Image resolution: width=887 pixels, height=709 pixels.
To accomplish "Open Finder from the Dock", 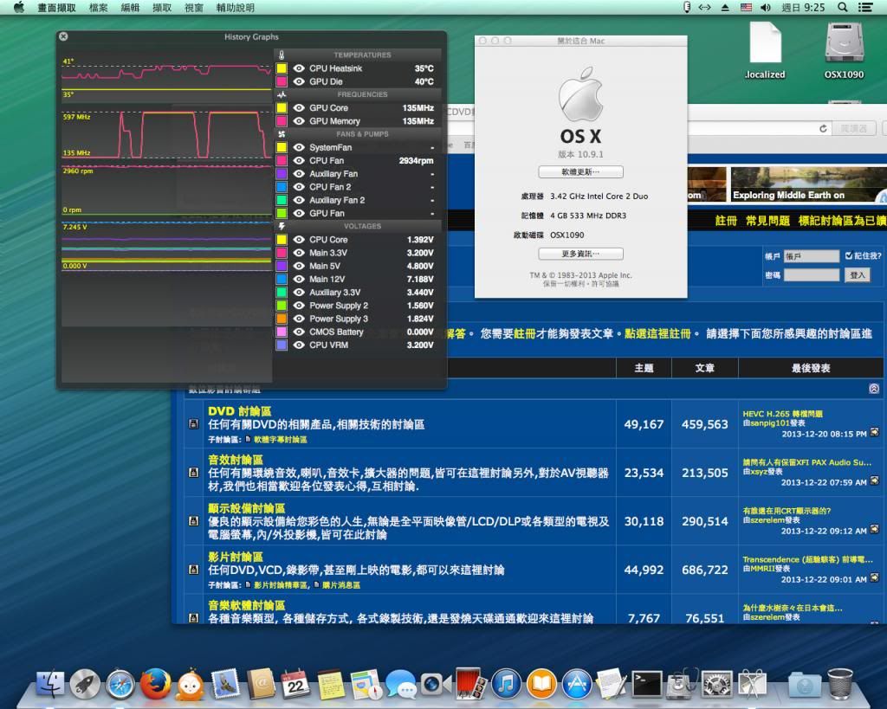I will coord(50,683).
